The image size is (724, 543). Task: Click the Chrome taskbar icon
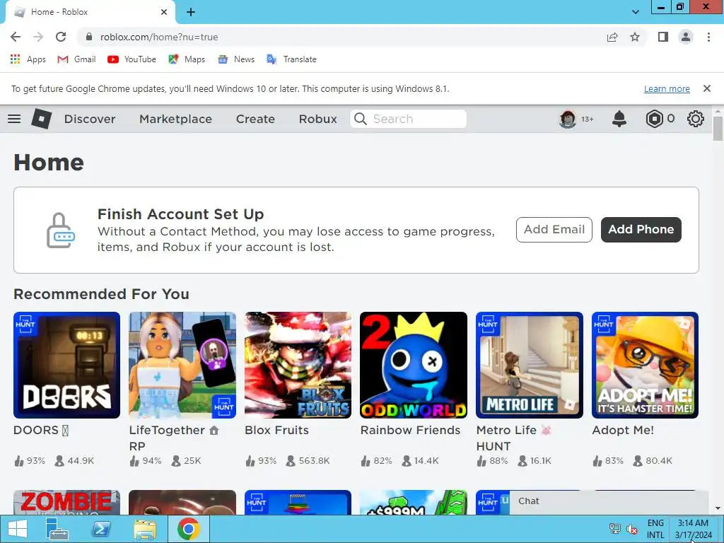(188, 529)
